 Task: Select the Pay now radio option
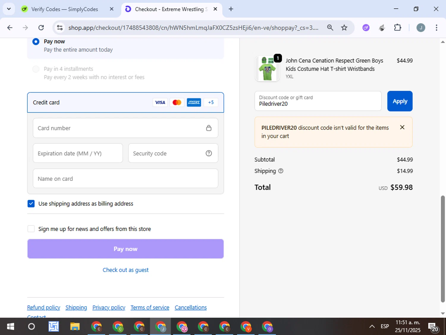(x=36, y=41)
